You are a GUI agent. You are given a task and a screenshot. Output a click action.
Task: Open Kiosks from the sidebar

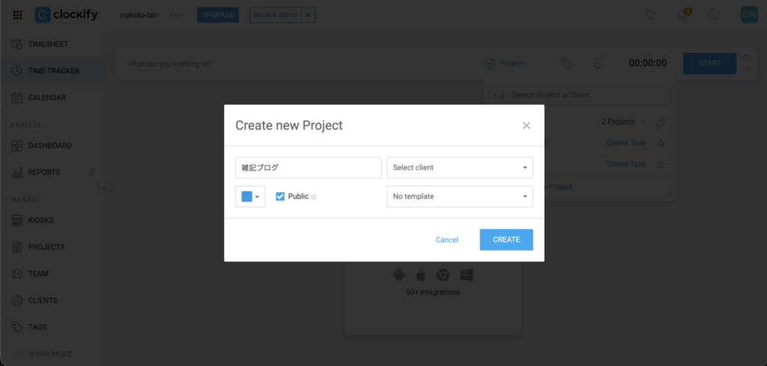pos(40,220)
